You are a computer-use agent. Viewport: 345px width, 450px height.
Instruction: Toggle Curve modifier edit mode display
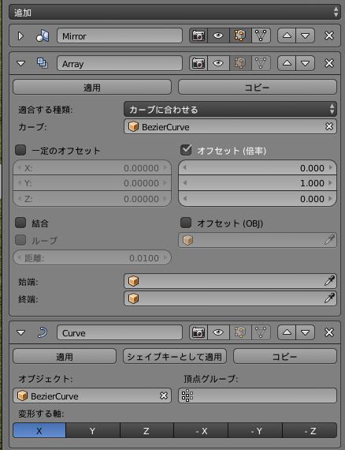pyautogui.click(x=240, y=332)
